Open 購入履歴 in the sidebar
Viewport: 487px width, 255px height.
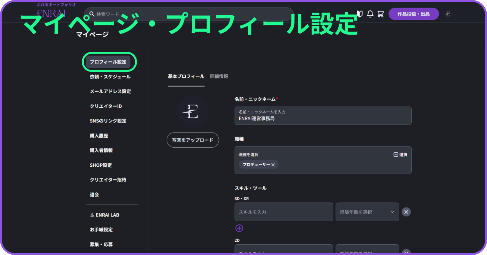(99, 136)
